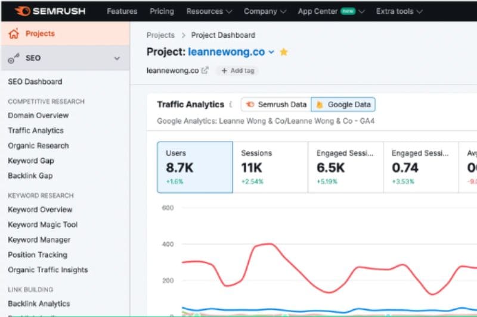Open the Pricing menu item
This screenshot has height=317, width=477.
[x=162, y=11]
